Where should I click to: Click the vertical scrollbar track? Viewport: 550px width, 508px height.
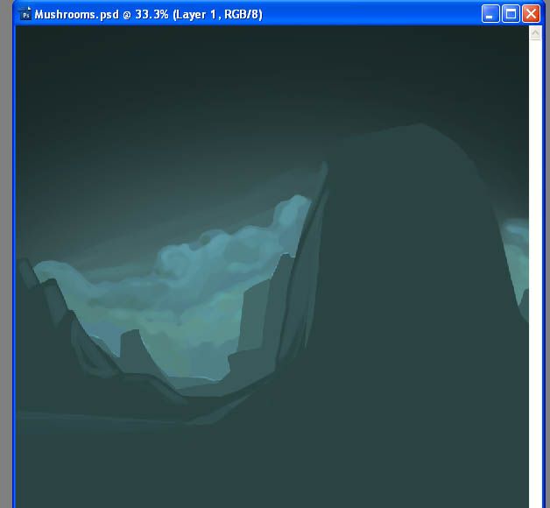pyautogui.click(x=535, y=273)
